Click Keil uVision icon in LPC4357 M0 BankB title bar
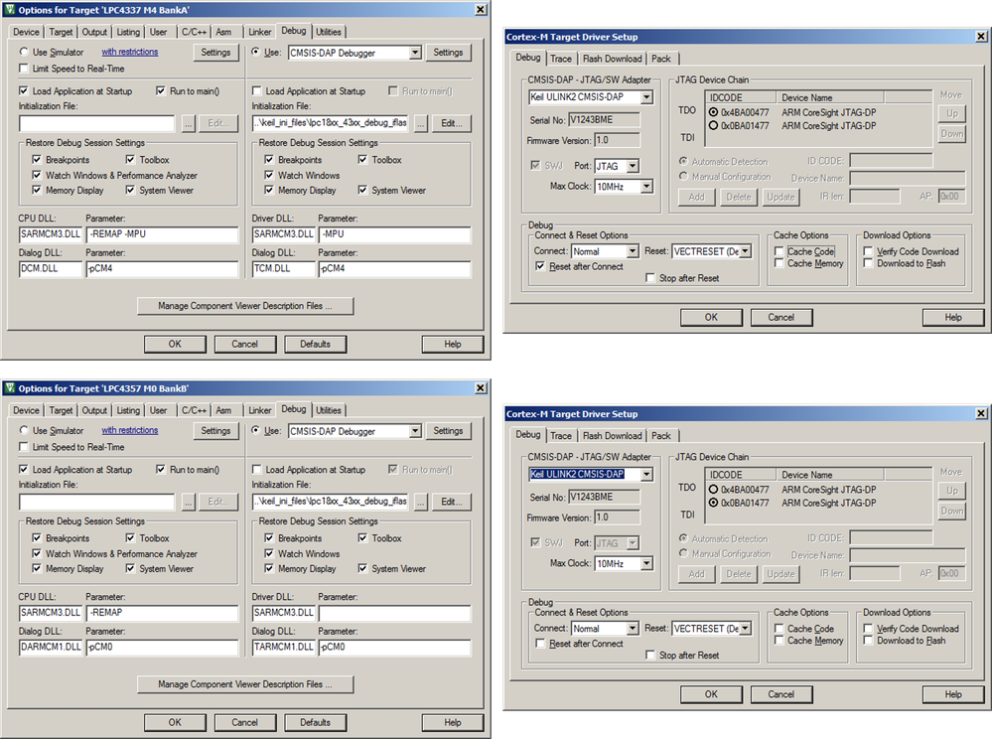992x739 pixels. (10, 387)
